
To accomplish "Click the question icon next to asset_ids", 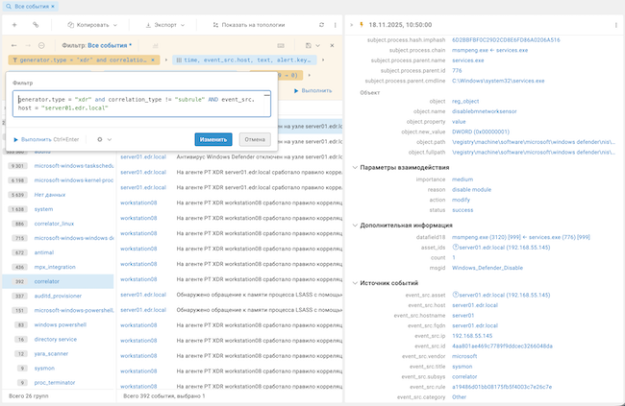I will [x=455, y=248].
